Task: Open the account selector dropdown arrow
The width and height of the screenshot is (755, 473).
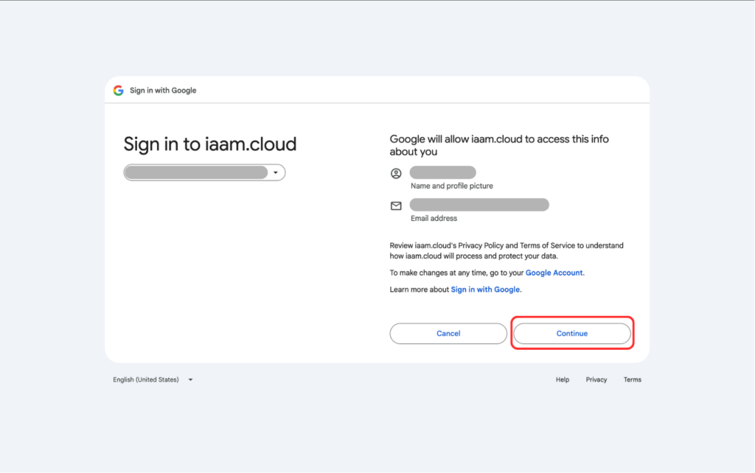Action: coord(276,172)
